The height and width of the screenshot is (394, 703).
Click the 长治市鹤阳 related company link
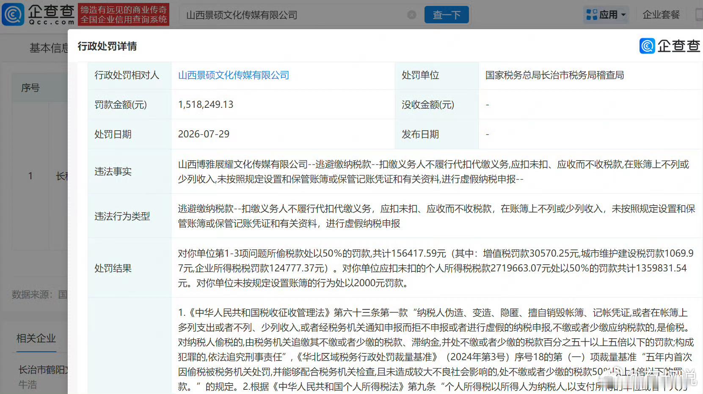[x=43, y=370]
